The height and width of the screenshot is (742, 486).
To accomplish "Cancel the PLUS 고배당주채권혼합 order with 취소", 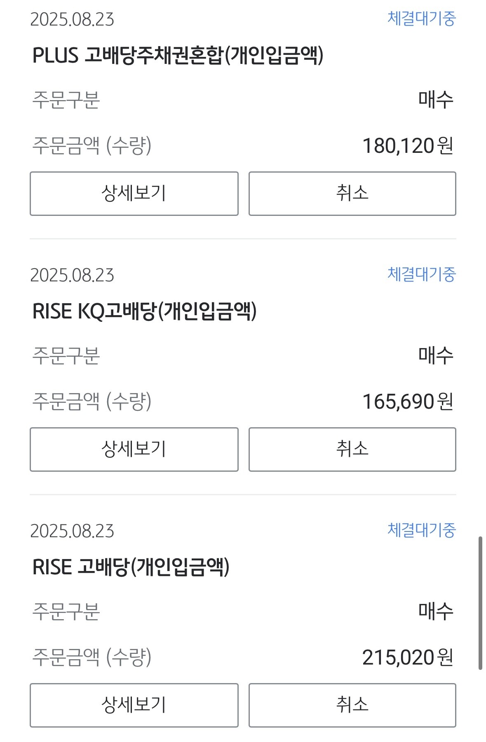I will (352, 194).
